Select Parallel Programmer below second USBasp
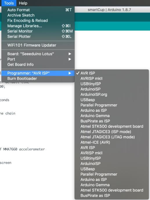 pyautogui.click(x=112, y=174)
